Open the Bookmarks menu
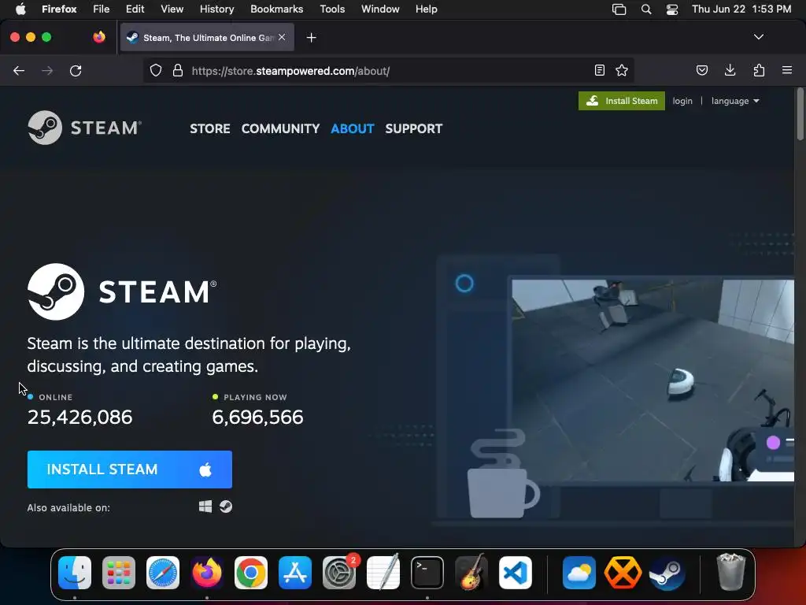 click(x=276, y=9)
